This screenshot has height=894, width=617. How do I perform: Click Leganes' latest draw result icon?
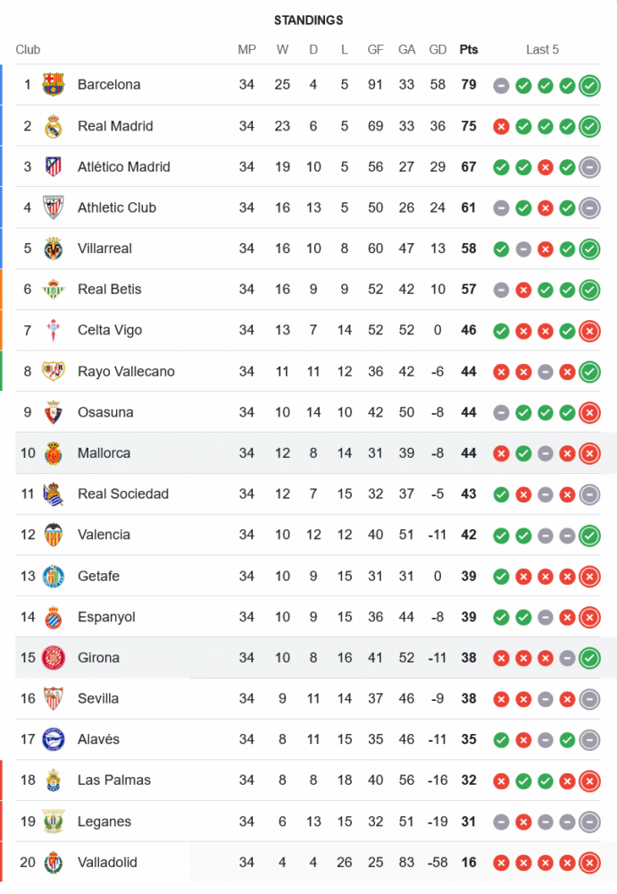point(588,822)
